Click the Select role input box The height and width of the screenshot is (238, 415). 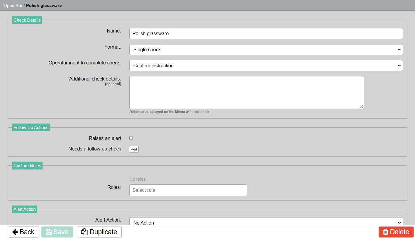click(x=188, y=190)
